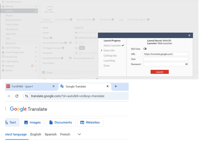
Task: Open a new browser tab with plus
Action: pyautogui.click(x=116, y=86)
